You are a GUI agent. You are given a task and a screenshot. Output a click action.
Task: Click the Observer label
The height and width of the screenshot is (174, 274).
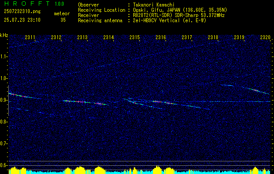point(88,5)
